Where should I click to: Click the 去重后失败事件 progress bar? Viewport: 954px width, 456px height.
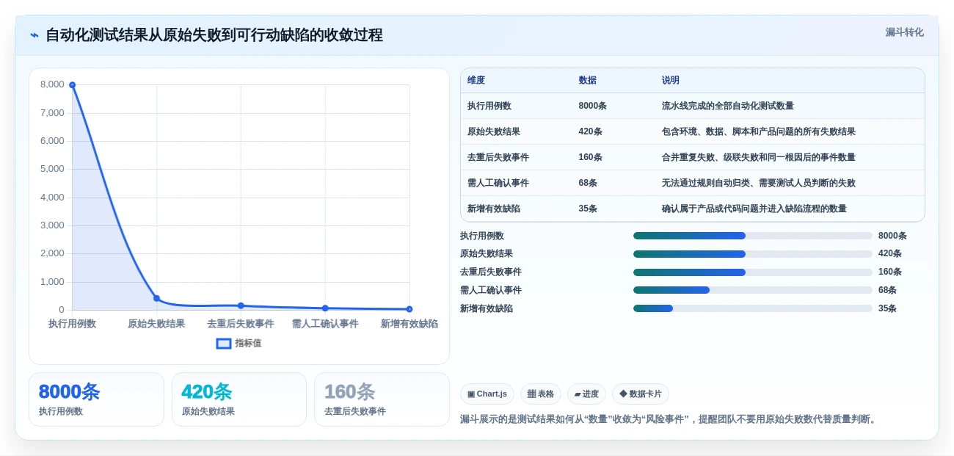point(752,272)
